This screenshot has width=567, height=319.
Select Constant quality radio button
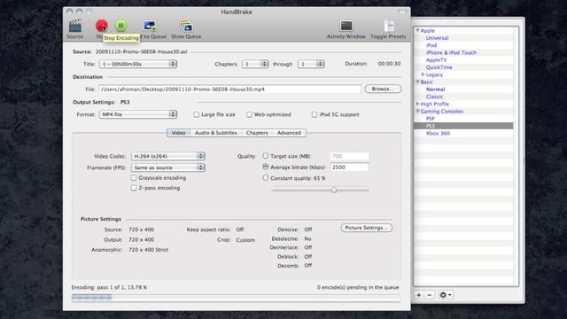pyautogui.click(x=266, y=177)
